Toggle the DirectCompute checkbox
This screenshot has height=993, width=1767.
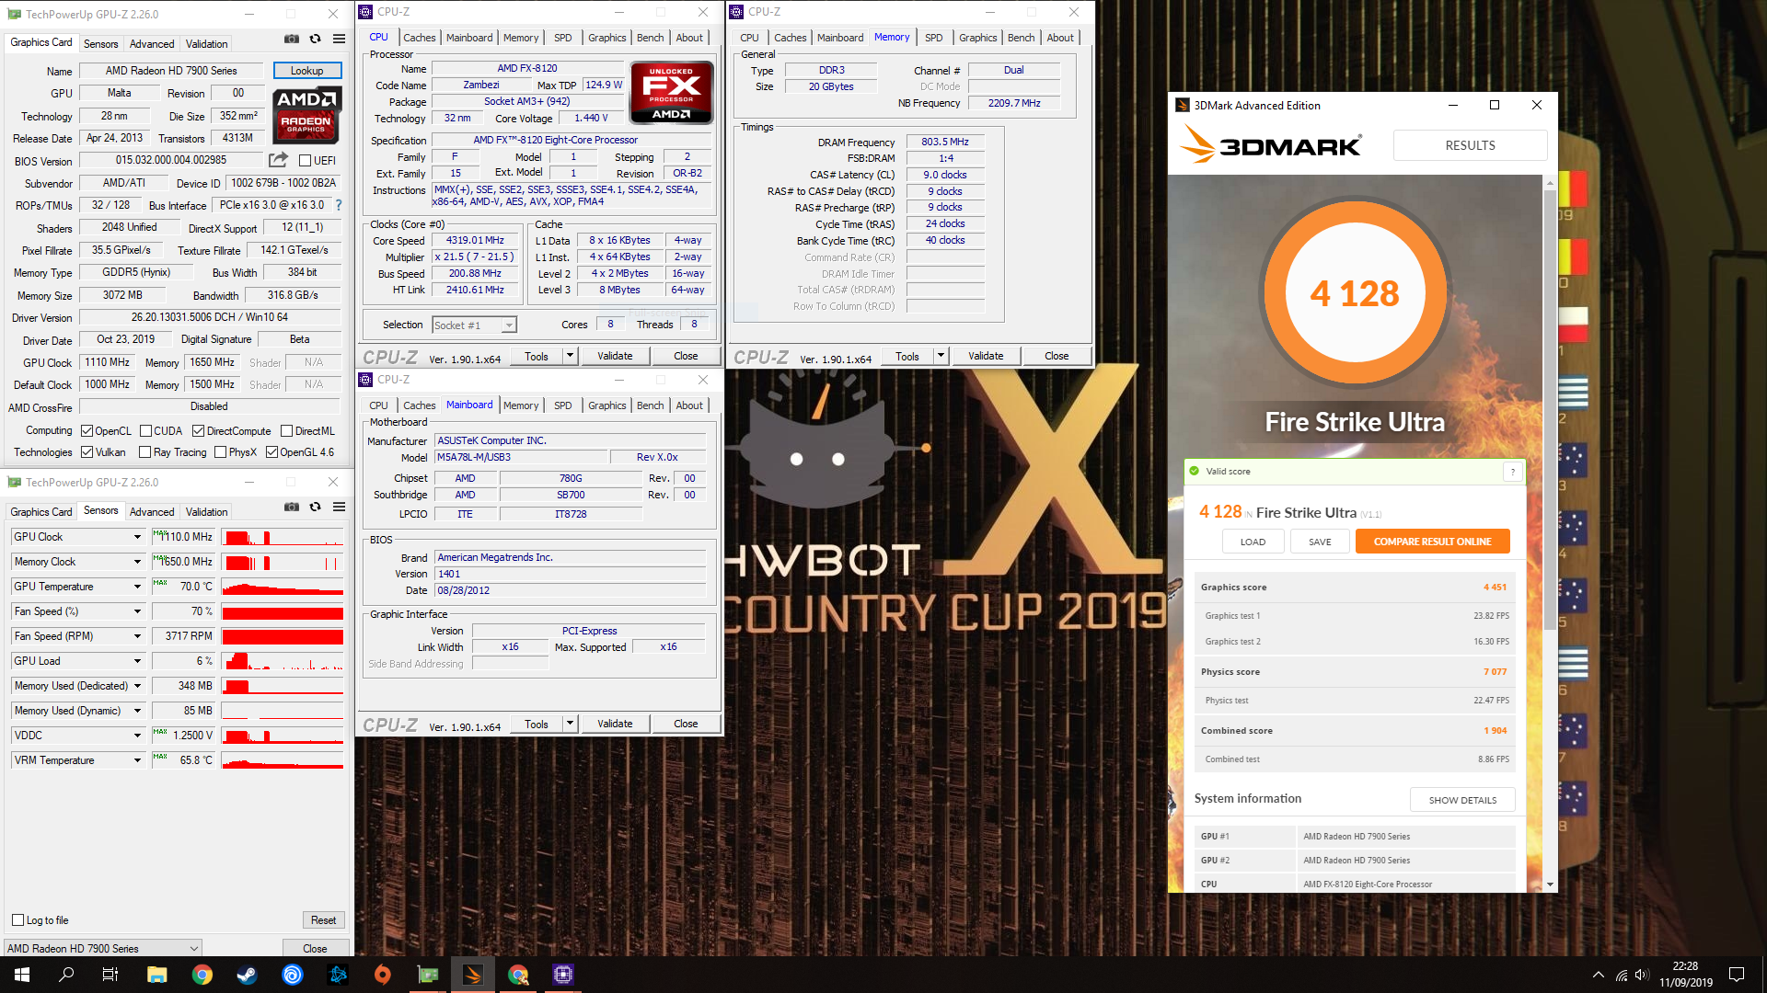198,430
